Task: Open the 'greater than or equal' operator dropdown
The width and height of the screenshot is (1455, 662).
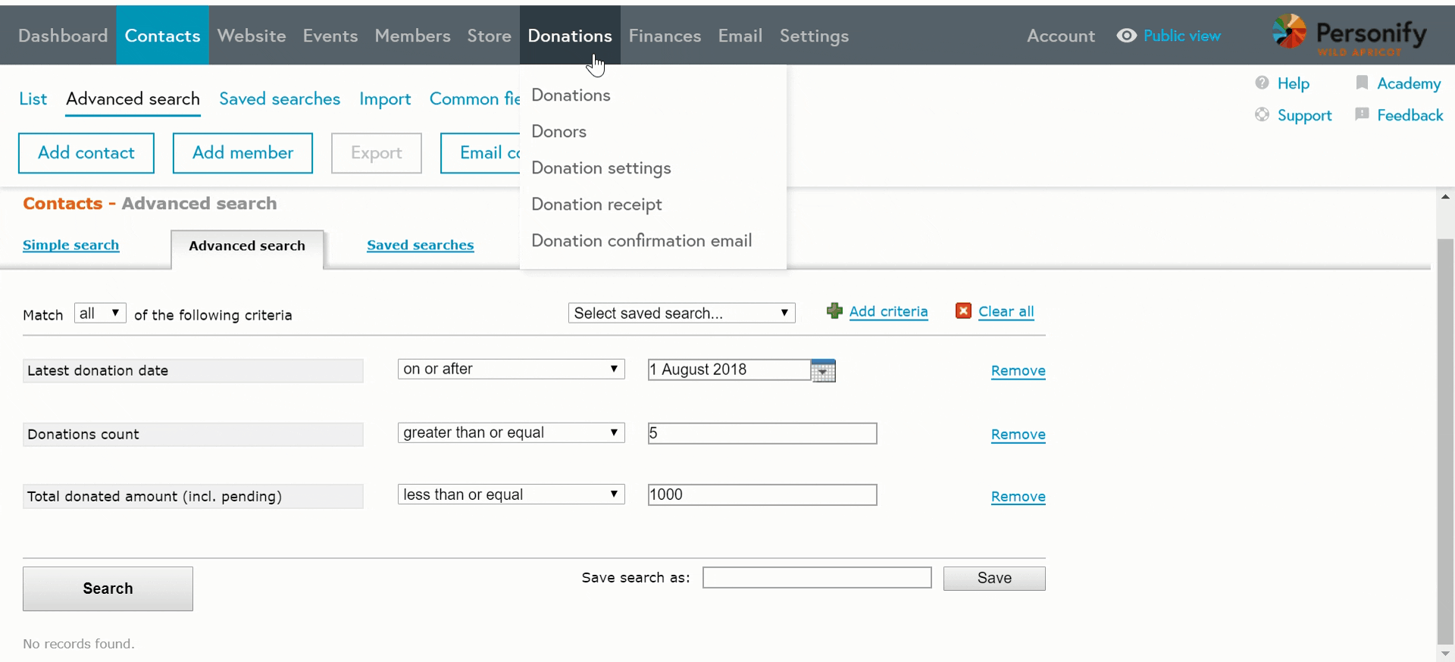Action: tap(511, 433)
